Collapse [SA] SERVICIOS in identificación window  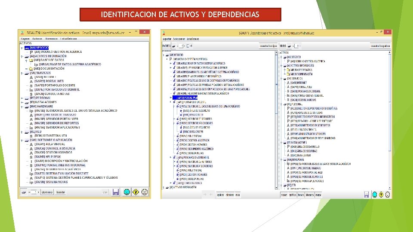tap(22, 73)
